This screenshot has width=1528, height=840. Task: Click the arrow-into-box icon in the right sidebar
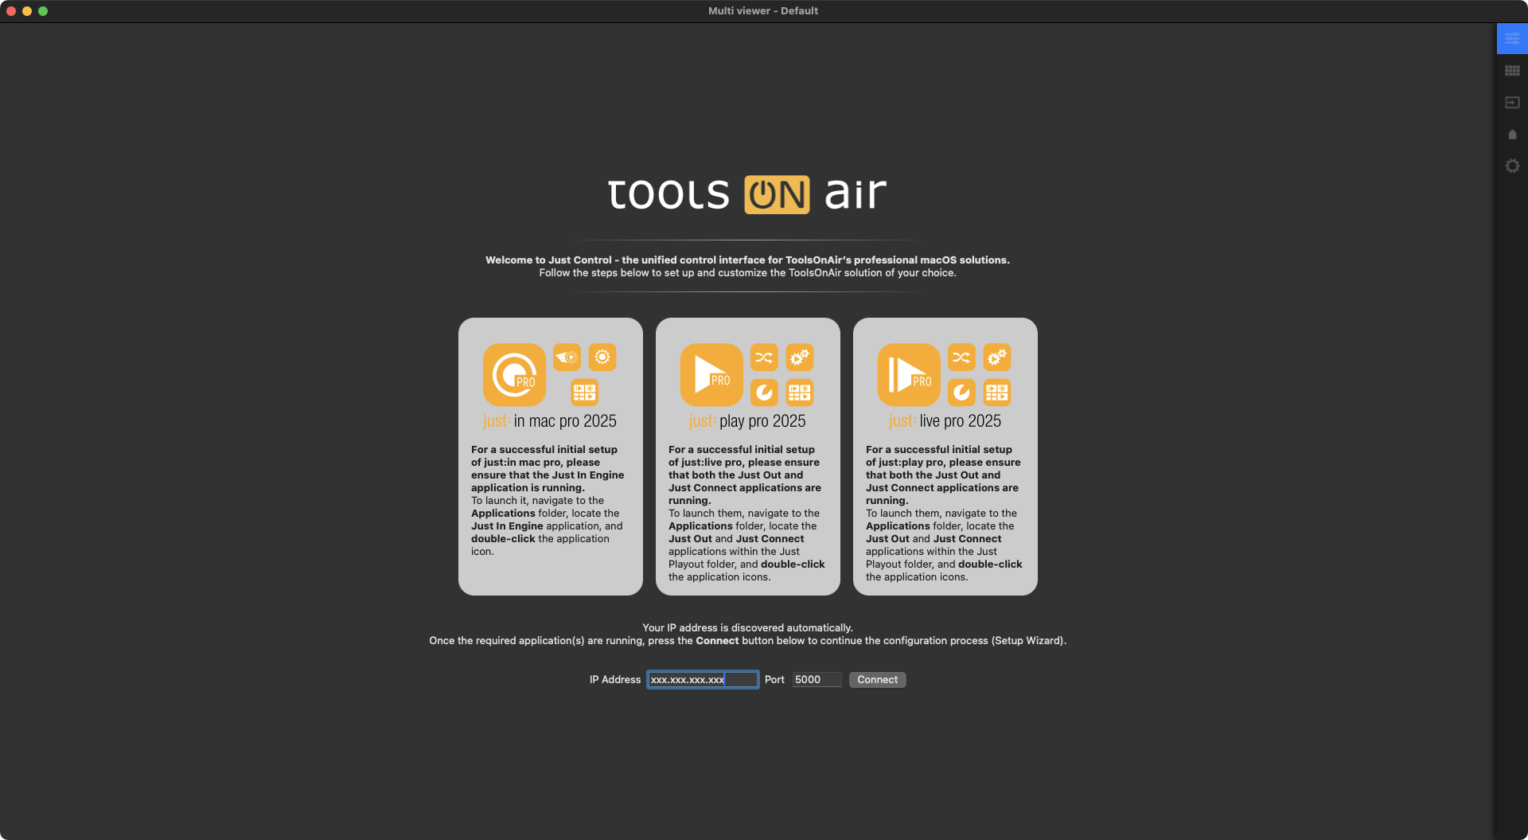[x=1512, y=103]
